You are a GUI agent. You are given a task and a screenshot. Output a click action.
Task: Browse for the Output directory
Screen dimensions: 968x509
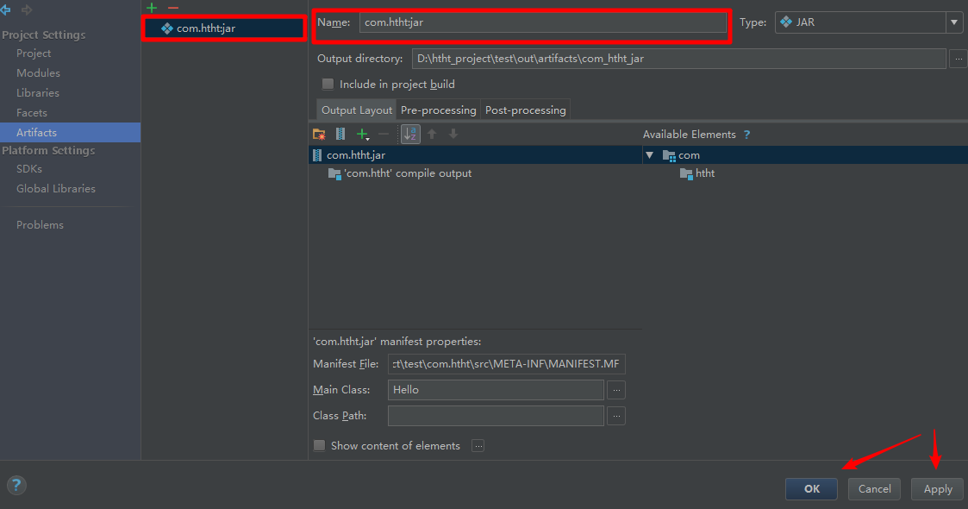[959, 59]
